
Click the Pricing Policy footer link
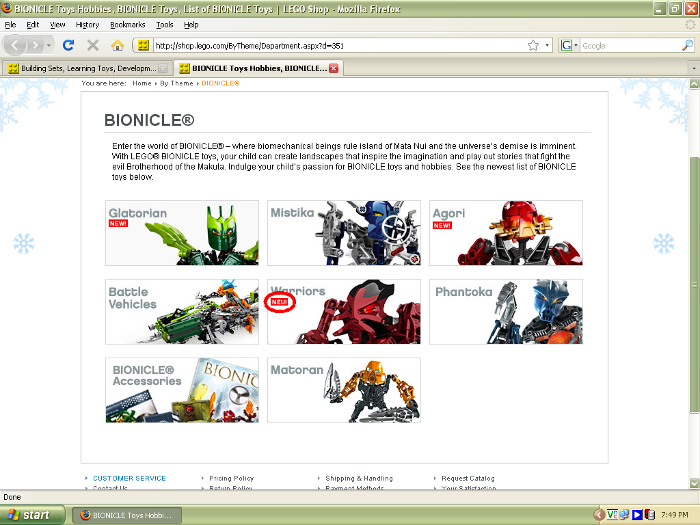[x=231, y=478]
